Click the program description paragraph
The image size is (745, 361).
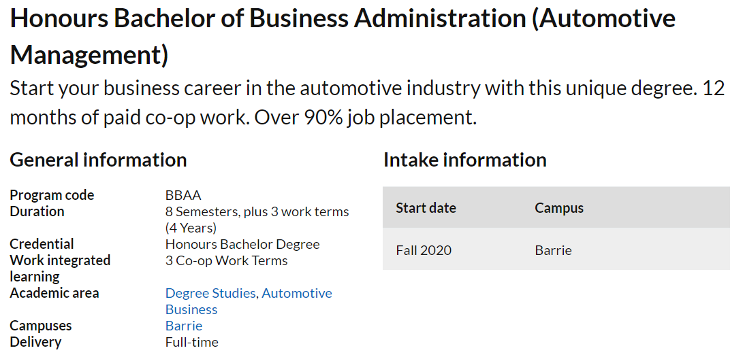tap(367, 103)
